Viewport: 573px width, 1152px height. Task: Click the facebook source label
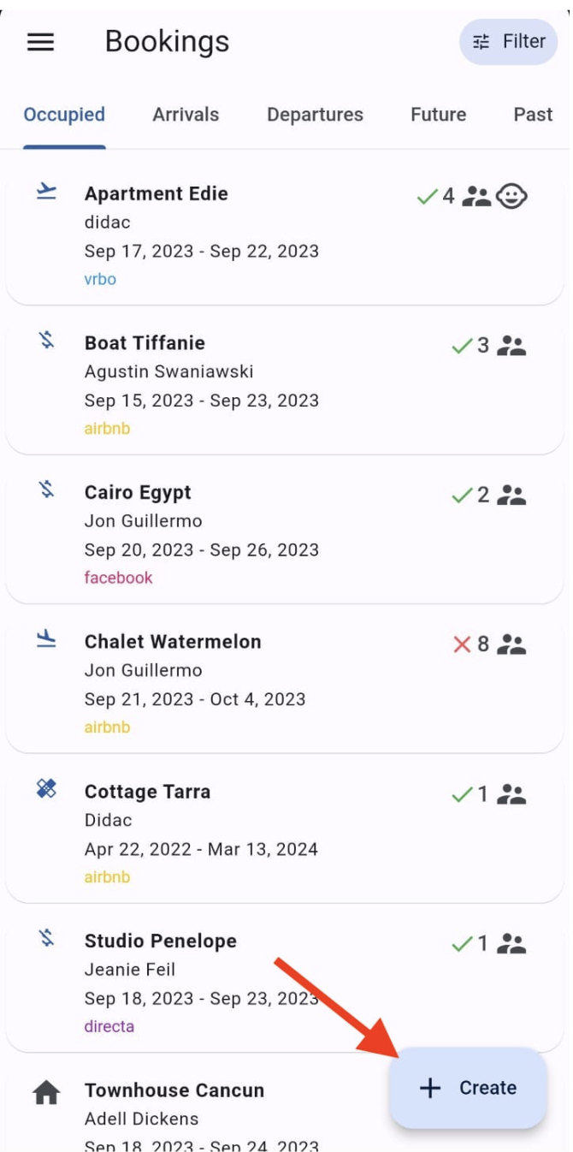click(x=118, y=578)
